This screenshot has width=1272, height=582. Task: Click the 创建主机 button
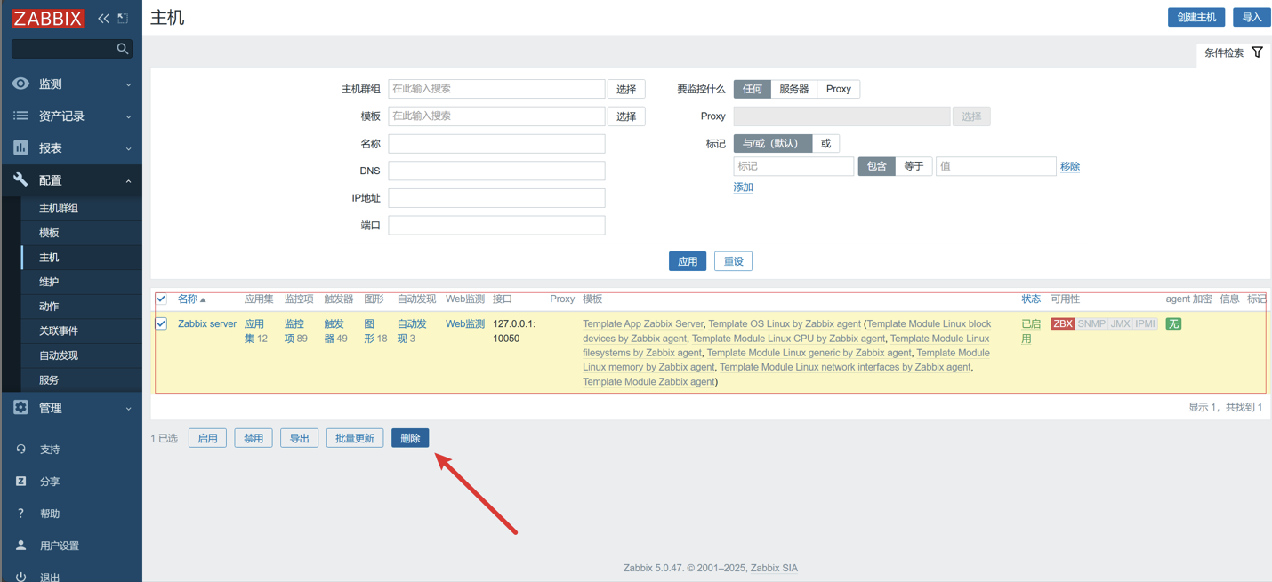[1196, 17]
